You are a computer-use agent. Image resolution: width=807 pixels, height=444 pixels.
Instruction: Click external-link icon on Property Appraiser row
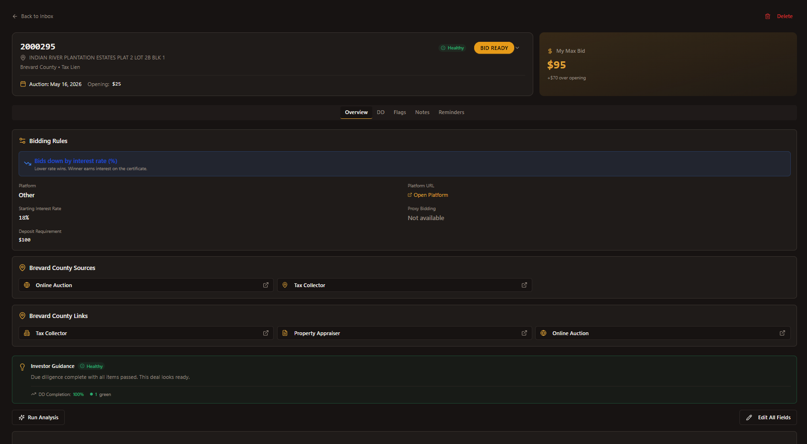(x=524, y=333)
